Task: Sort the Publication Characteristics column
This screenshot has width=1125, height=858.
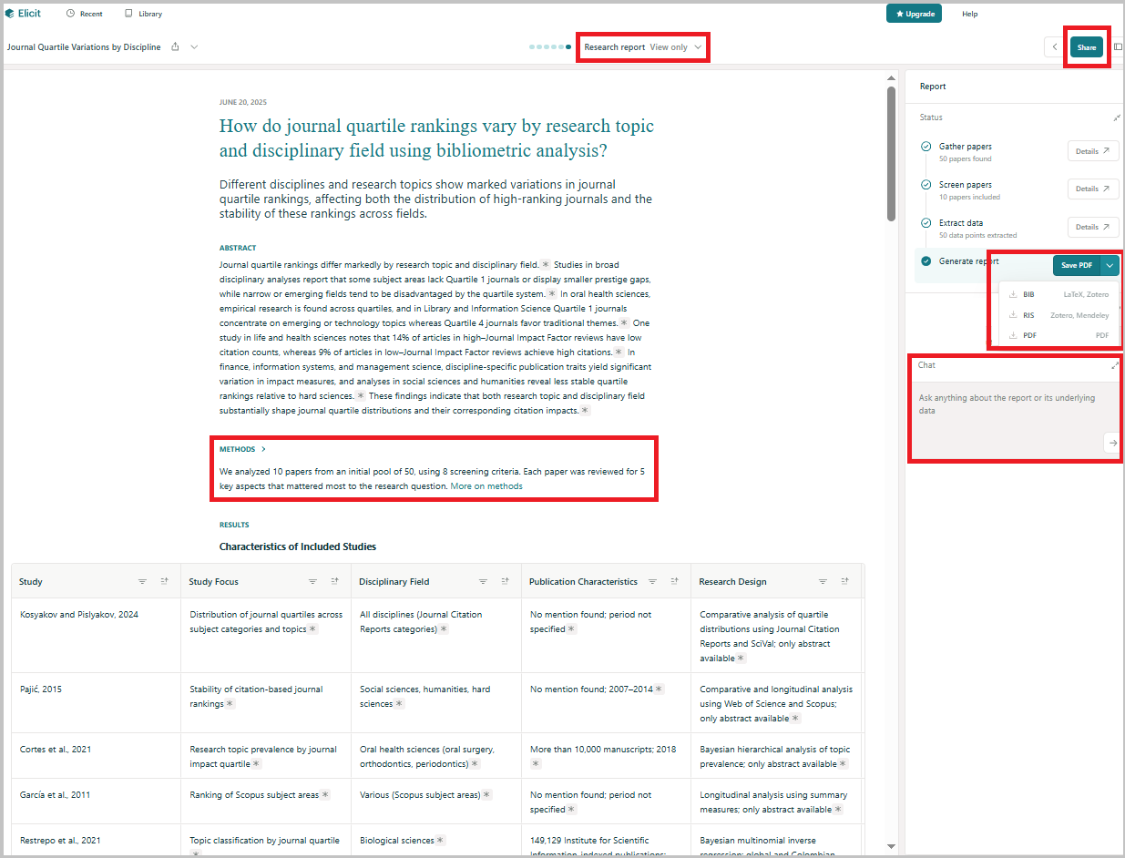Action: pyautogui.click(x=674, y=581)
